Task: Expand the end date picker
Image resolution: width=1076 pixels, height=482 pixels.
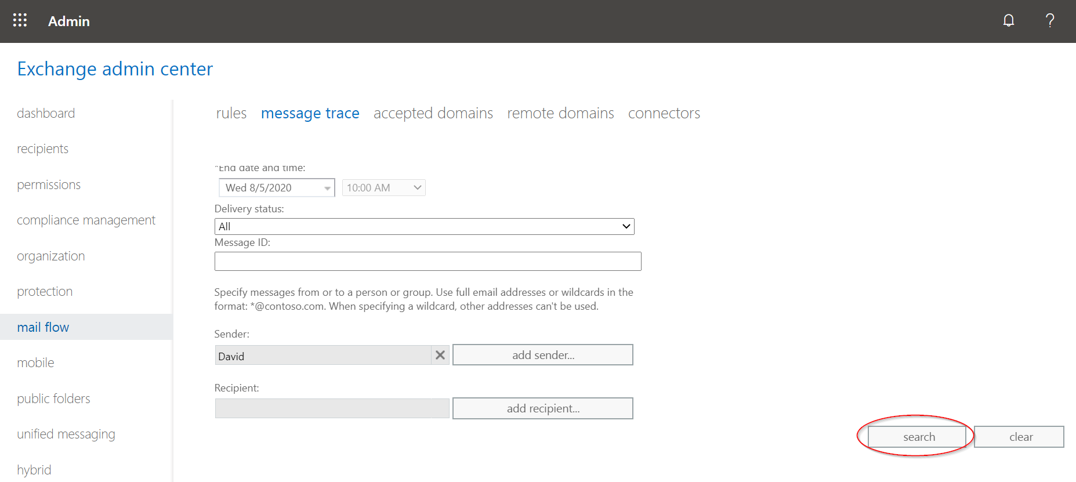Action: click(x=327, y=188)
